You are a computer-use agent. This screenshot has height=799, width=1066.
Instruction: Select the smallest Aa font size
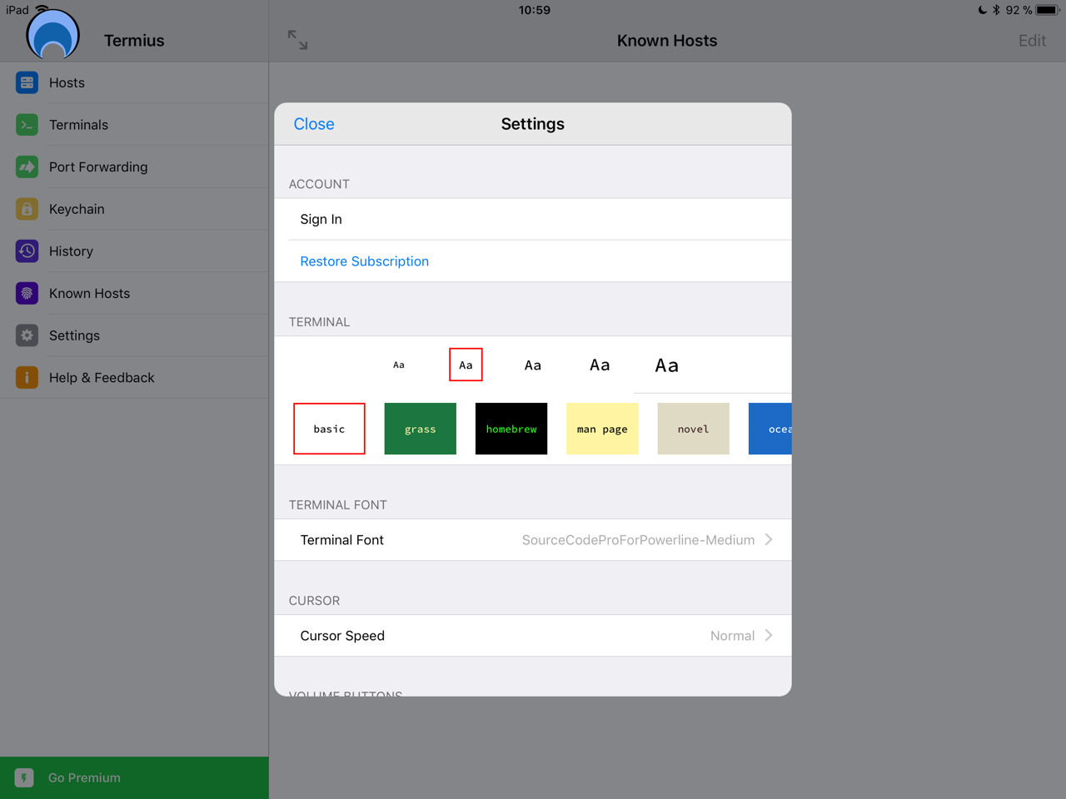pos(399,365)
